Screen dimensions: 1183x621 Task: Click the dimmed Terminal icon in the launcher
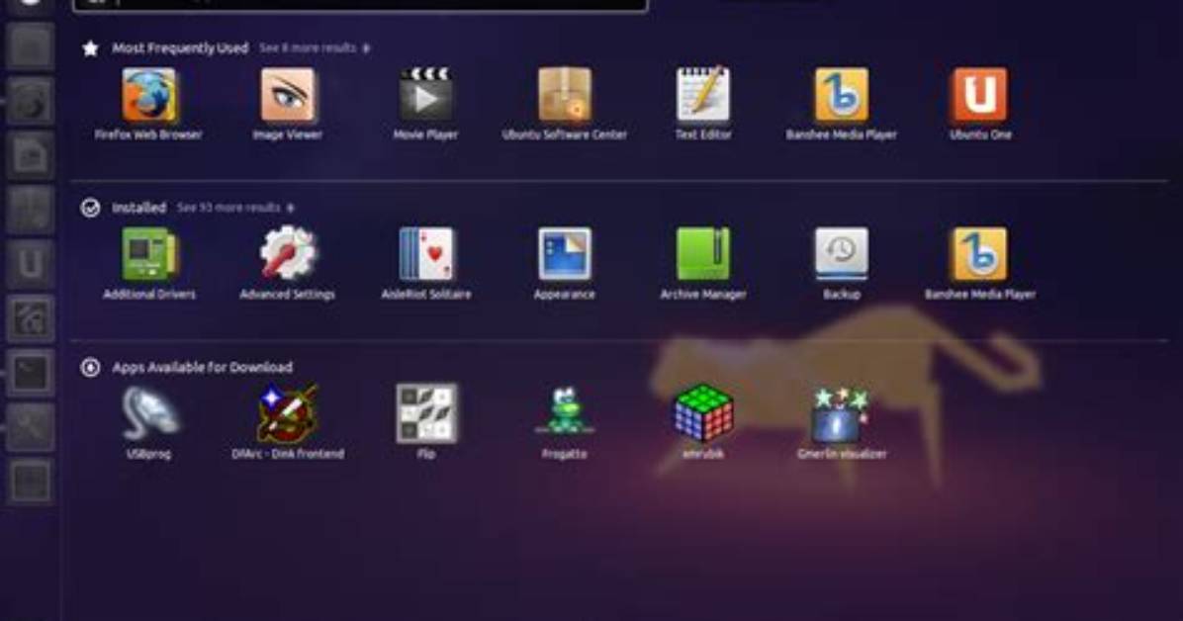(31, 373)
